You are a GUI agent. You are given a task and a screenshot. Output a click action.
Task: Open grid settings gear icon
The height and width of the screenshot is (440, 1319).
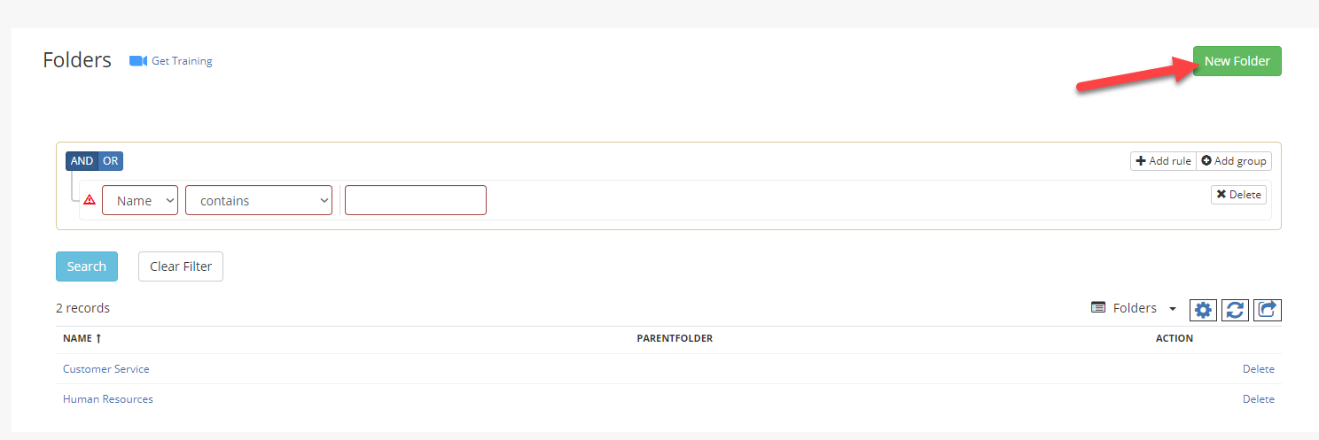tap(1203, 310)
